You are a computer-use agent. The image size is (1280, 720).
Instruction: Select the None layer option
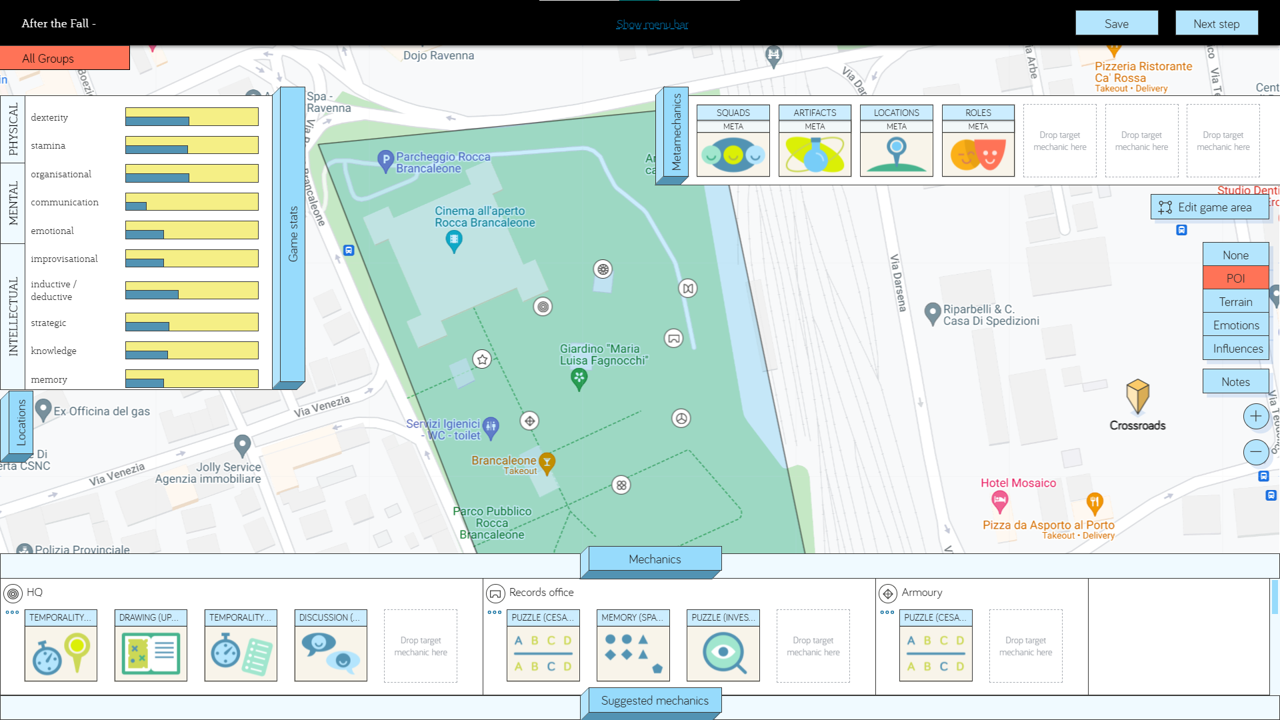click(1235, 255)
